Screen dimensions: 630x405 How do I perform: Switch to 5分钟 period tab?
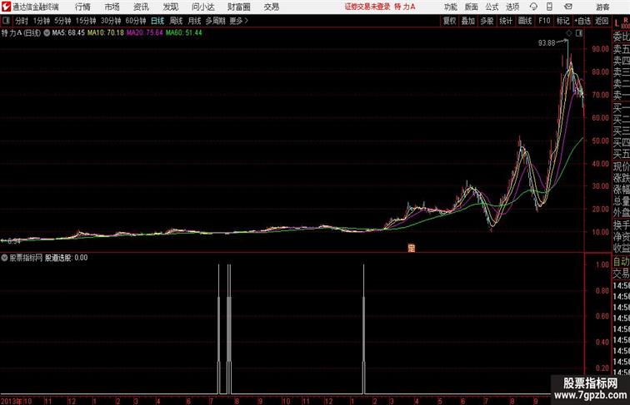[x=62, y=21]
